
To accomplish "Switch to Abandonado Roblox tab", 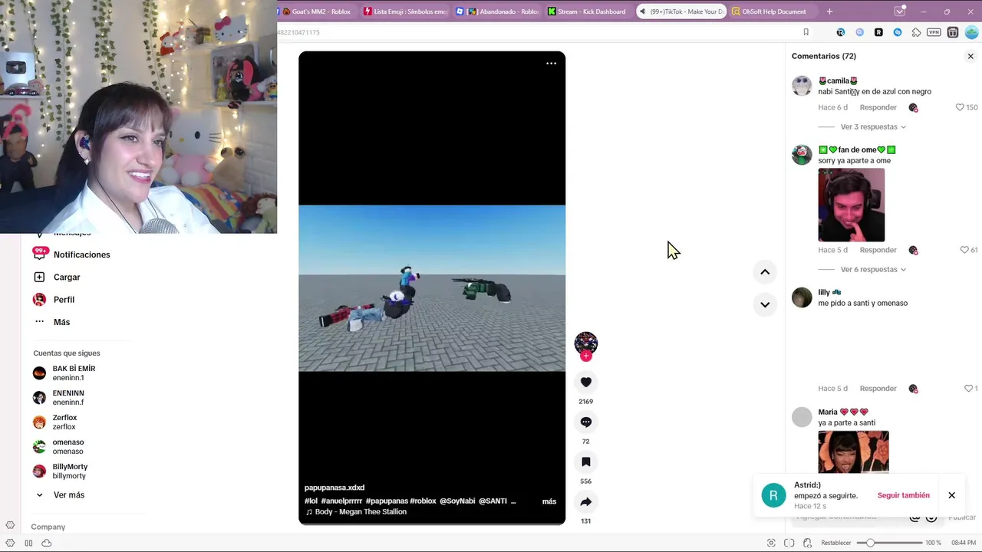I will pos(497,11).
